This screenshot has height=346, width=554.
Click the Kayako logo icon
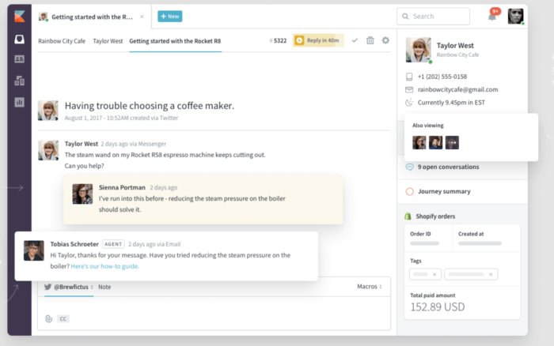point(19,17)
